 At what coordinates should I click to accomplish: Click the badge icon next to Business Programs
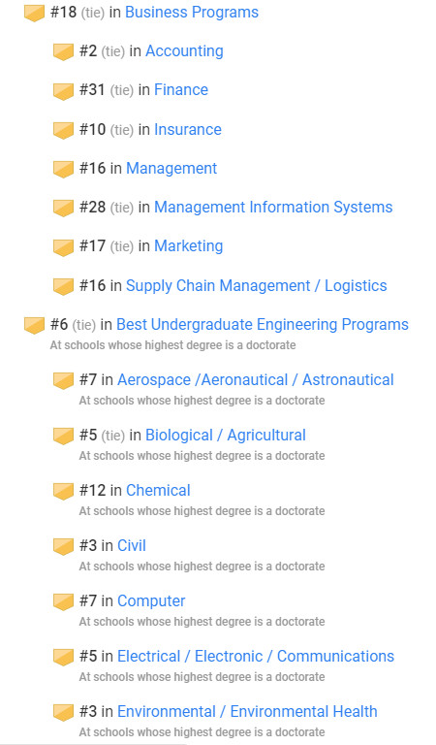(x=34, y=14)
